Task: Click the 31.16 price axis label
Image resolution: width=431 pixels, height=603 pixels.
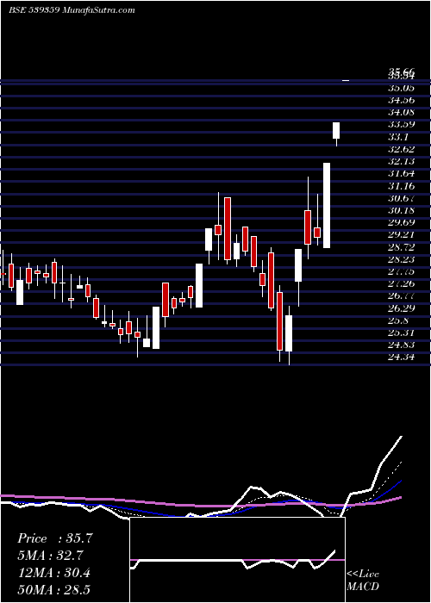Action: pyautogui.click(x=401, y=187)
